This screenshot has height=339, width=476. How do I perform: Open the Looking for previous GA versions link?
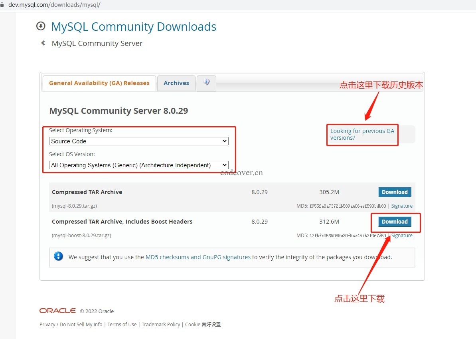click(362, 134)
